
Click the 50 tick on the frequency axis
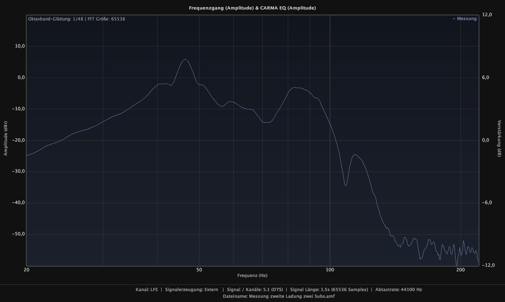(199, 270)
